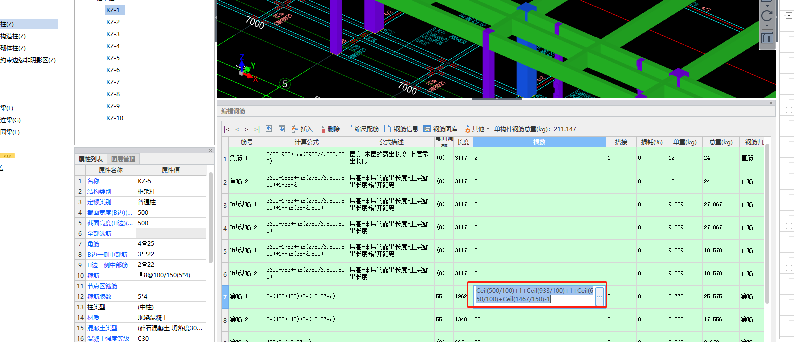
Task: Open 结构类别 property link
Action: pyautogui.click(x=99, y=191)
